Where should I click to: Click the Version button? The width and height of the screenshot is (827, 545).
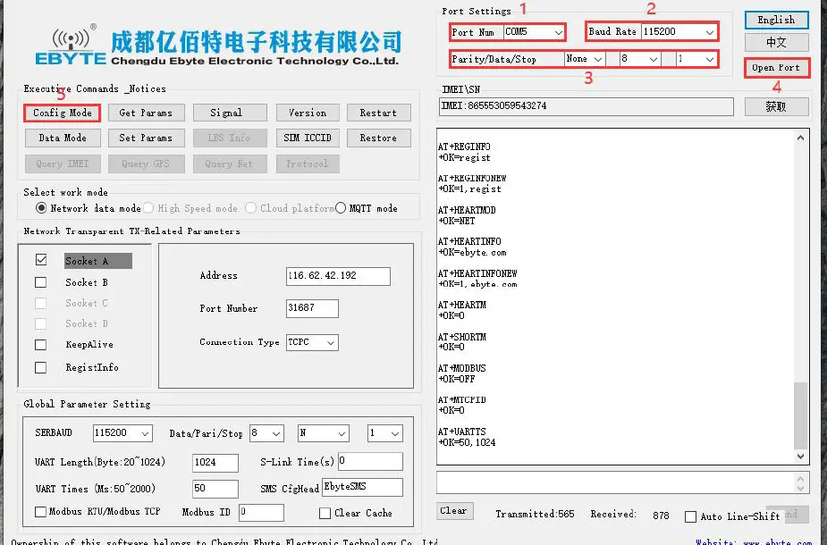[x=308, y=113]
